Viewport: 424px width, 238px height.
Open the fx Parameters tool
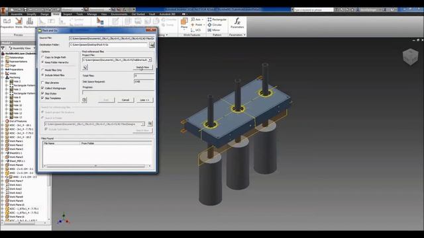[x=237, y=23]
